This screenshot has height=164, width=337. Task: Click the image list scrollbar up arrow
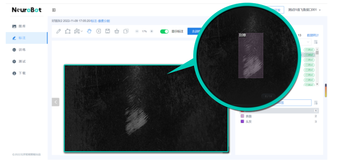(317, 49)
